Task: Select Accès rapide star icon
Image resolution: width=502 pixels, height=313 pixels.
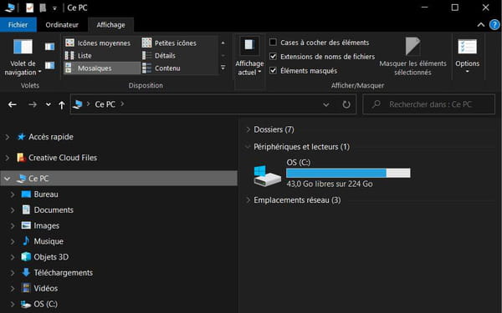Action: point(21,137)
